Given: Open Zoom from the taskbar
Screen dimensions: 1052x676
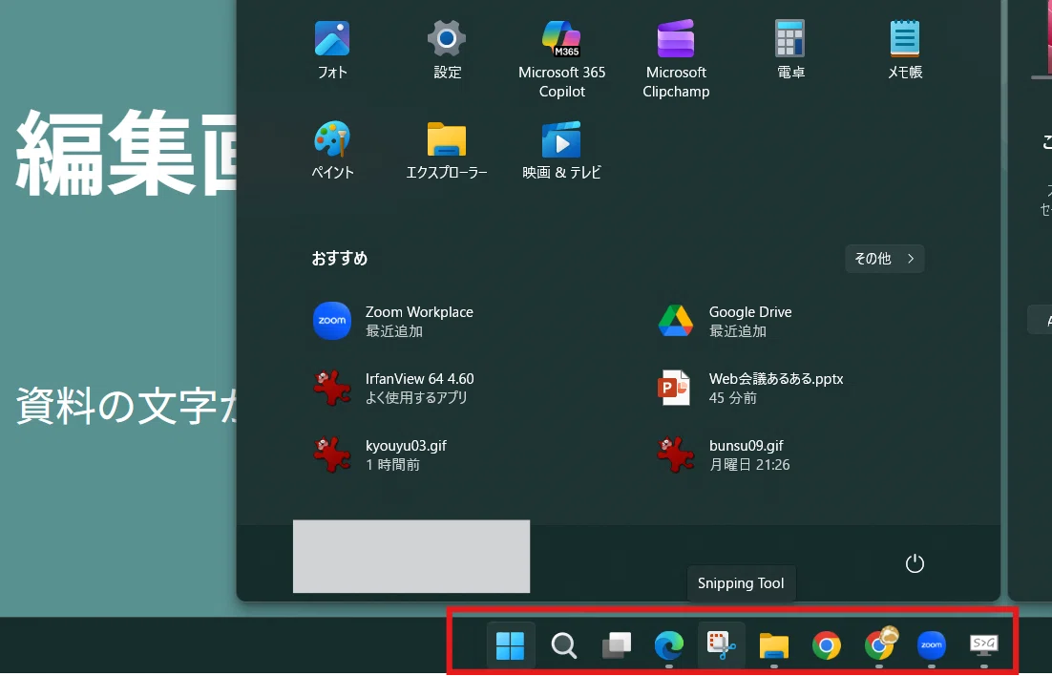Looking at the screenshot, I should pos(931,645).
